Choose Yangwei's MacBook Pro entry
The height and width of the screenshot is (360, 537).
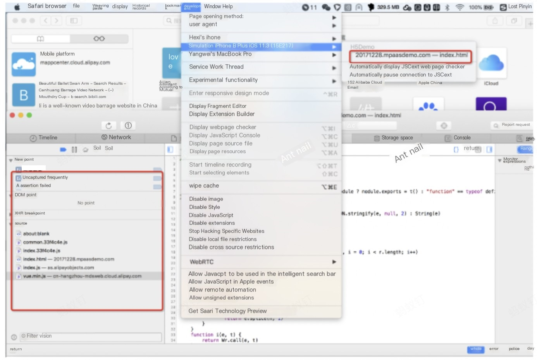pyautogui.click(x=262, y=54)
